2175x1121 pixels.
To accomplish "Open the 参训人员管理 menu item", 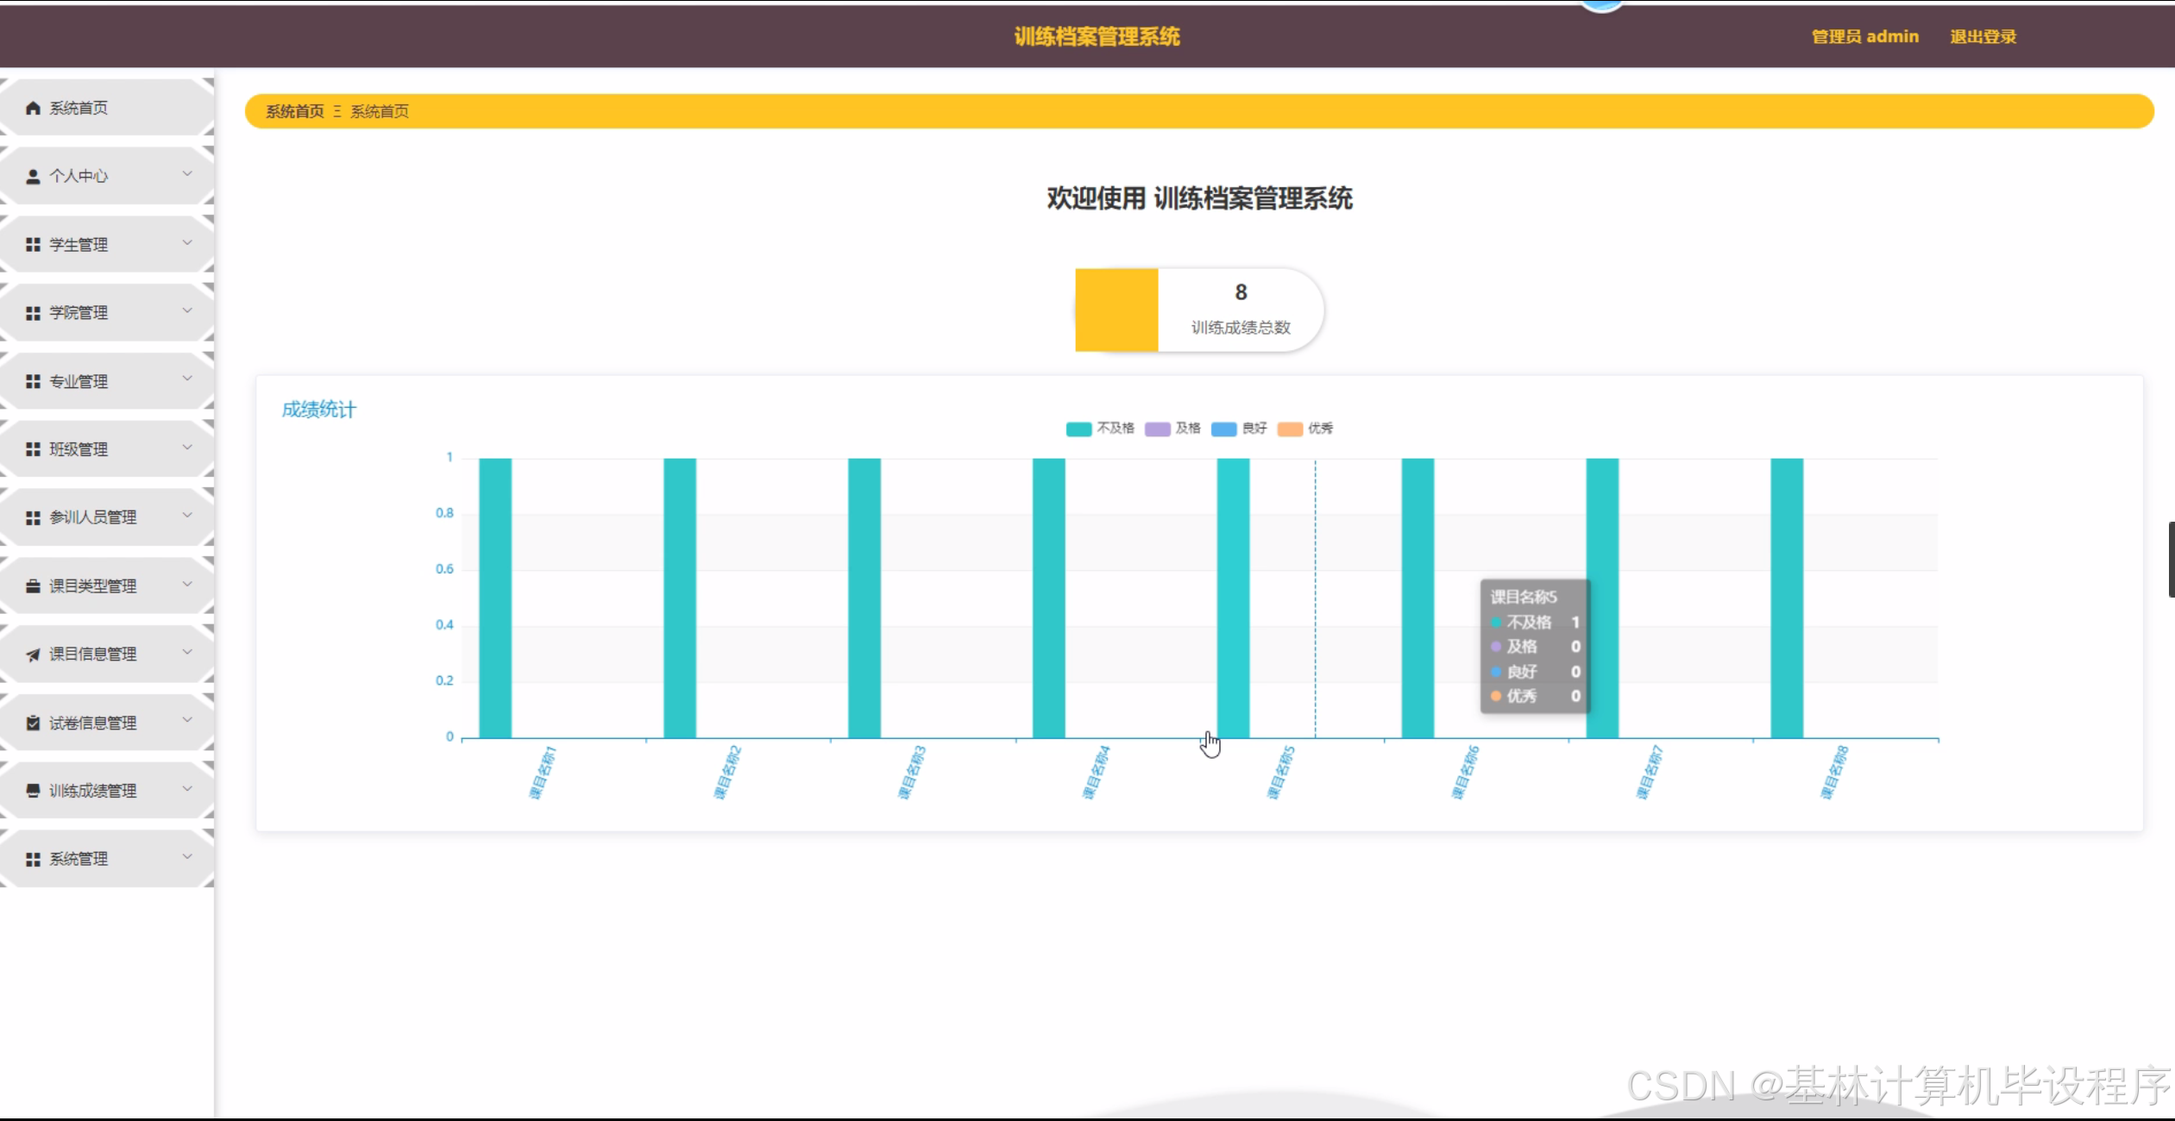I will [93, 517].
